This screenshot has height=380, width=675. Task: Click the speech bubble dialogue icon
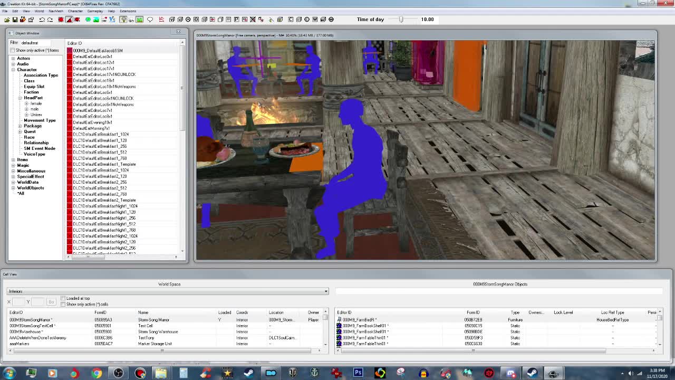[x=150, y=20]
